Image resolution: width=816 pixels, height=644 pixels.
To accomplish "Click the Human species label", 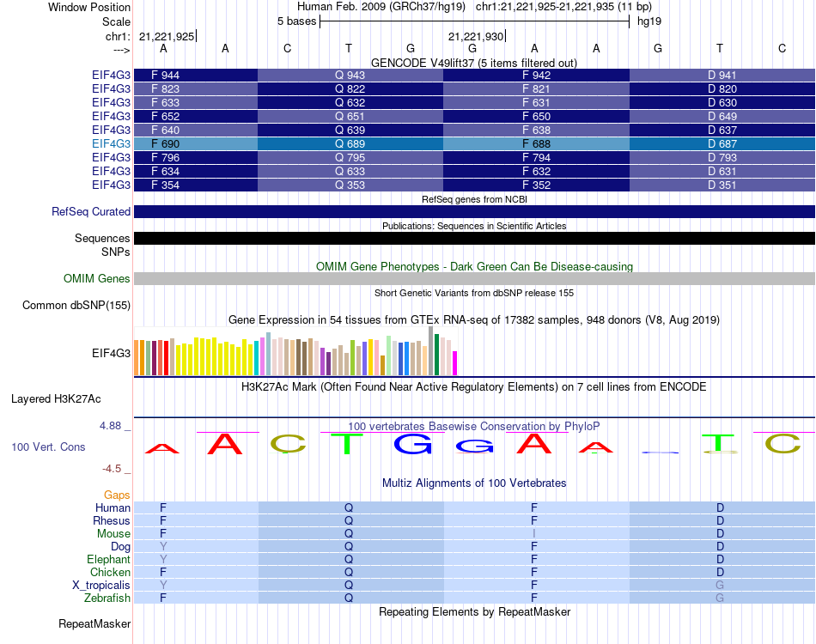I will [113, 507].
